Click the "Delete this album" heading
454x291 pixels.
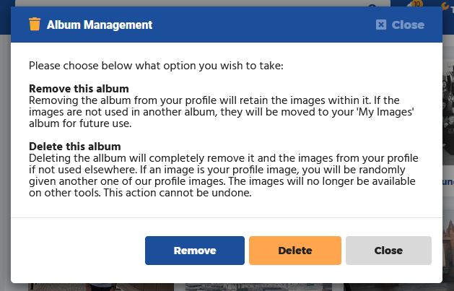point(75,147)
